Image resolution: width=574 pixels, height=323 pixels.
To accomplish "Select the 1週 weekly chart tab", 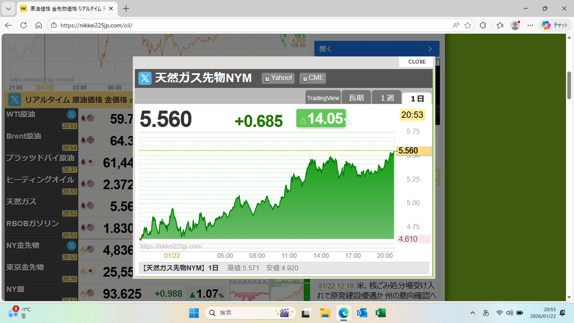I will click(387, 98).
